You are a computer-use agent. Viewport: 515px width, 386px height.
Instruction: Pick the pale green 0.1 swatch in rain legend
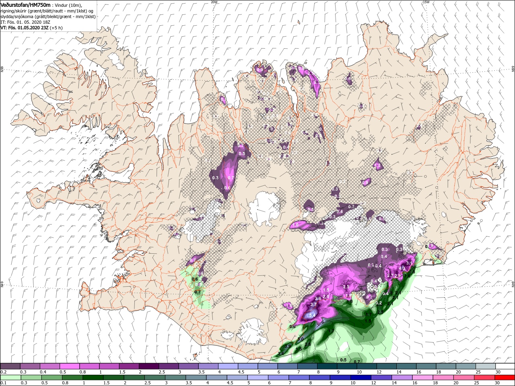(10, 378)
